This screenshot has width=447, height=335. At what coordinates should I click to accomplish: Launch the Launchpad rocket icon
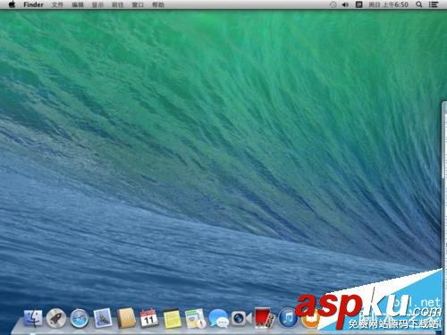(55, 318)
